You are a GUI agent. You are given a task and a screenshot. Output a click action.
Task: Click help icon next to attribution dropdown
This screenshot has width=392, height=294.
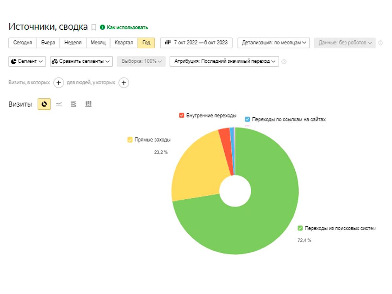click(x=284, y=62)
